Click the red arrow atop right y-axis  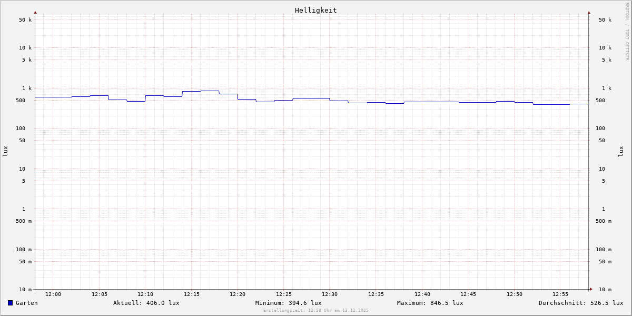coord(589,12)
